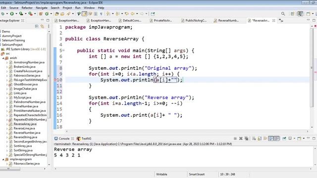Click the Open Type toolbar icon
This screenshot has height=178, width=317.
pyautogui.click(x=57, y=14)
